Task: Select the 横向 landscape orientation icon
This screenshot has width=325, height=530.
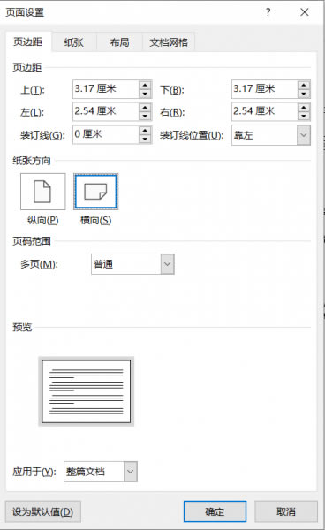Action: pyautogui.click(x=96, y=192)
